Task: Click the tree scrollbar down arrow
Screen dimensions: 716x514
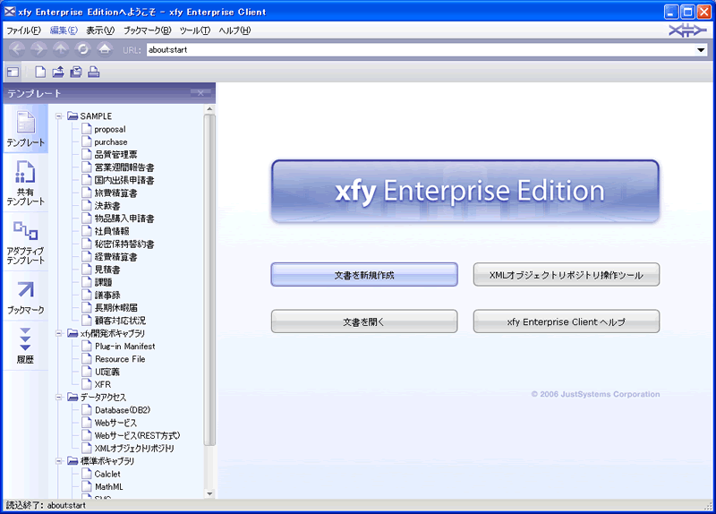Action: coord(209,493)
